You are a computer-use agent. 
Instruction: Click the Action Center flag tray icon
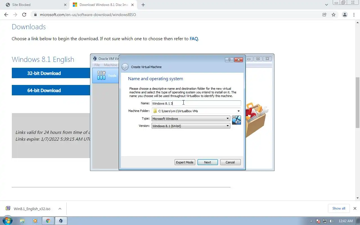pos(318,221)
